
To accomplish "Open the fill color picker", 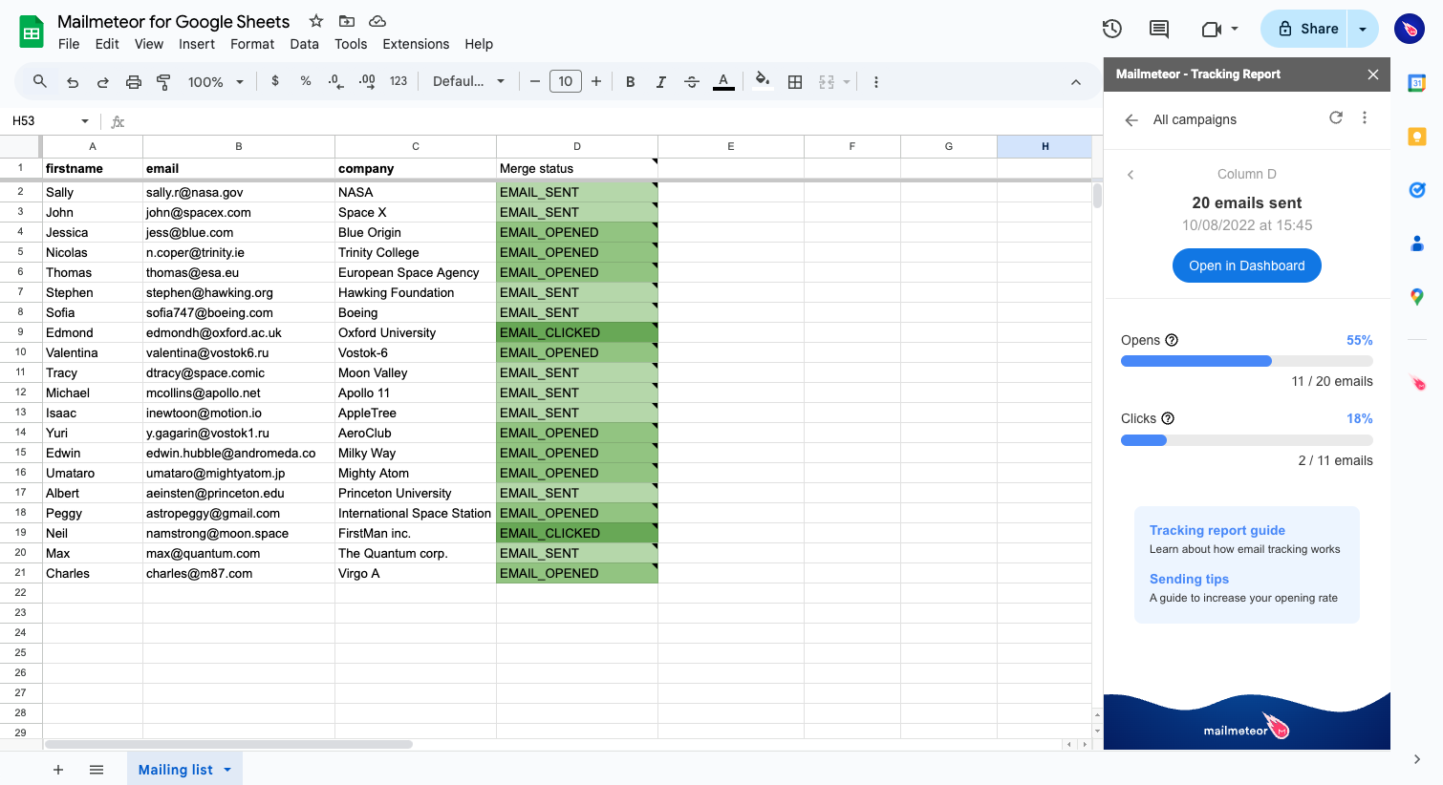I will (x=762, y=82).
